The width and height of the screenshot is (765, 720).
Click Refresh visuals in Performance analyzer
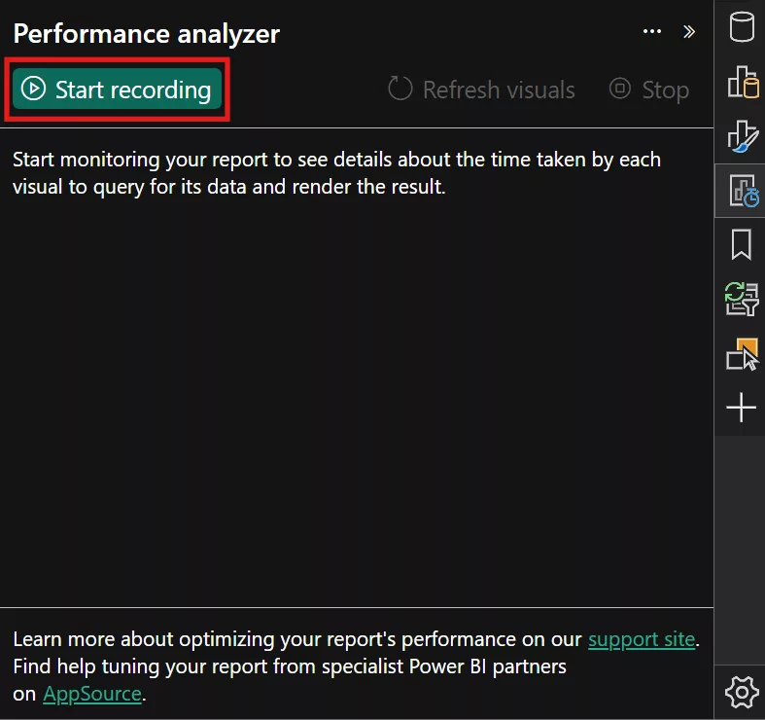click(x=481, y=90)
